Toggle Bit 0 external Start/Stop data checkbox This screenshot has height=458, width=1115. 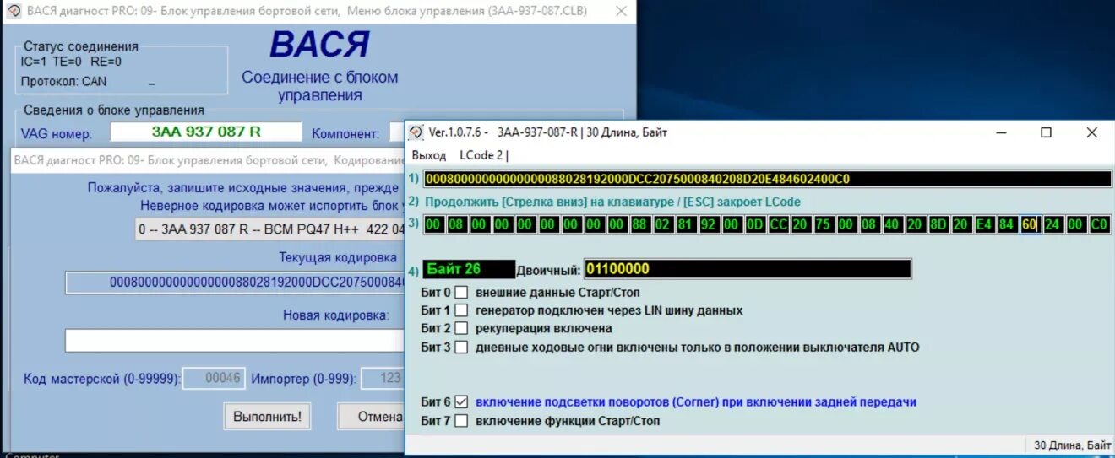[x=461, y=293]
